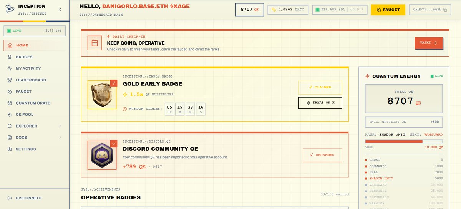
Task: Click the Faucet droplet icon in sidebar
Action: point(10,91)
